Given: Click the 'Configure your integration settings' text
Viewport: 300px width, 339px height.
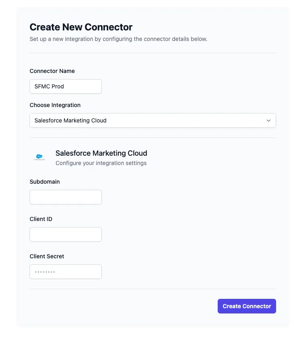Looking at the screenshot, I should (101, 163).
